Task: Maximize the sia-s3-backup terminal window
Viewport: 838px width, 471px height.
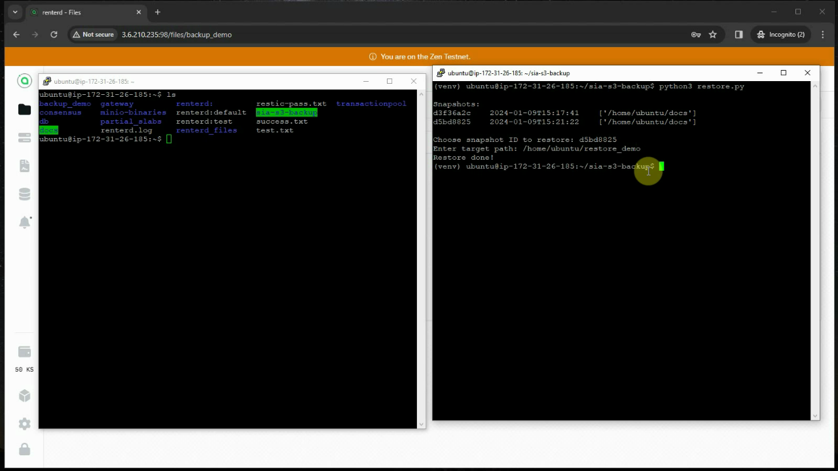Action: [783, 73]
